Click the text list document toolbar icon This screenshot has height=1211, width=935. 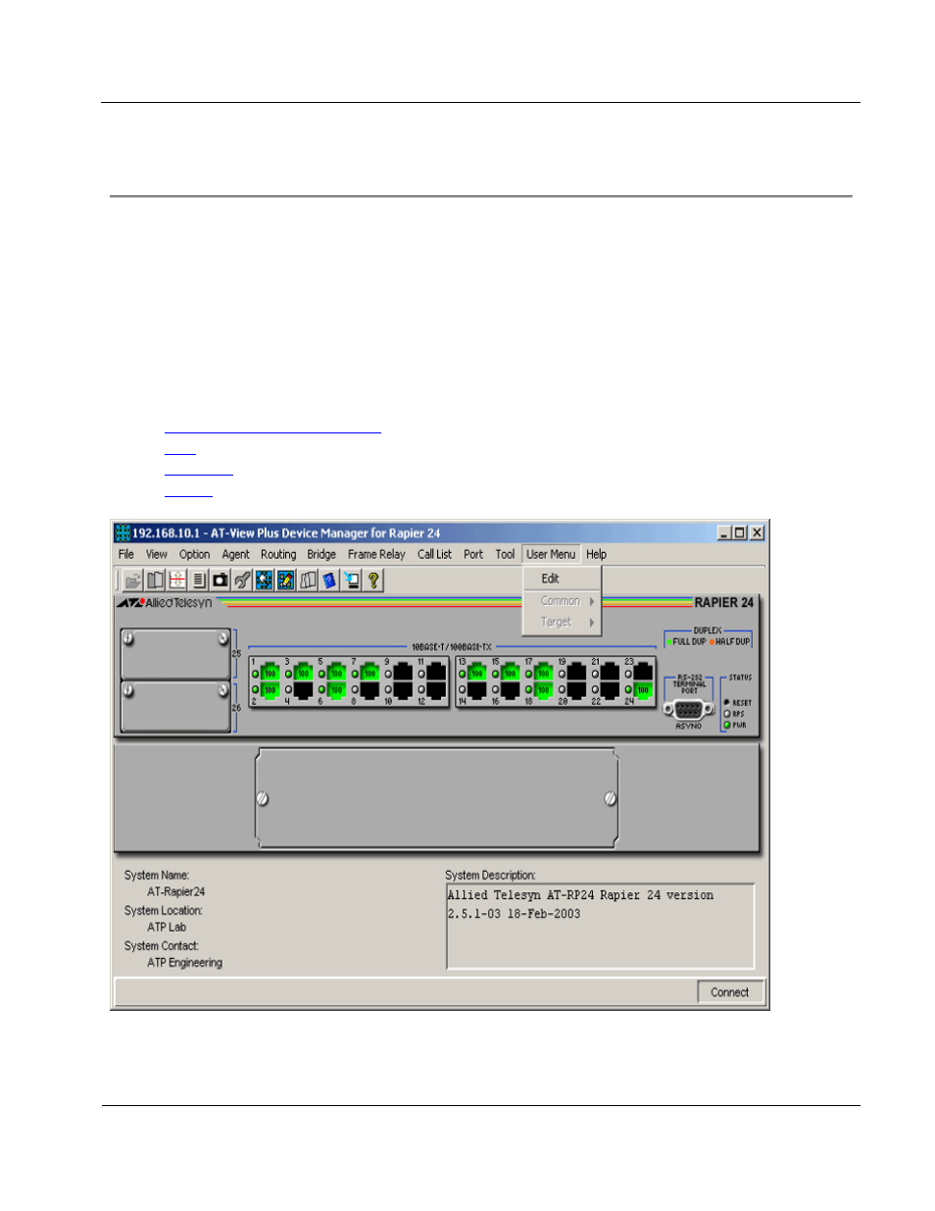pyautogui.click(x=198, y=580)
